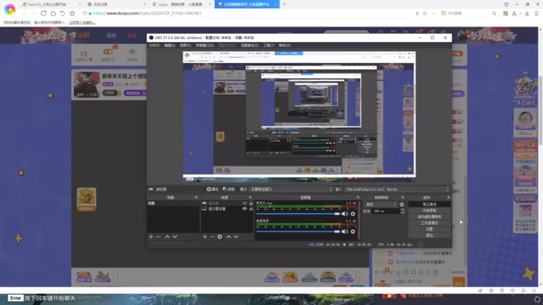Open the OBS File menu

pyautogui.click(x=155, y=45)
